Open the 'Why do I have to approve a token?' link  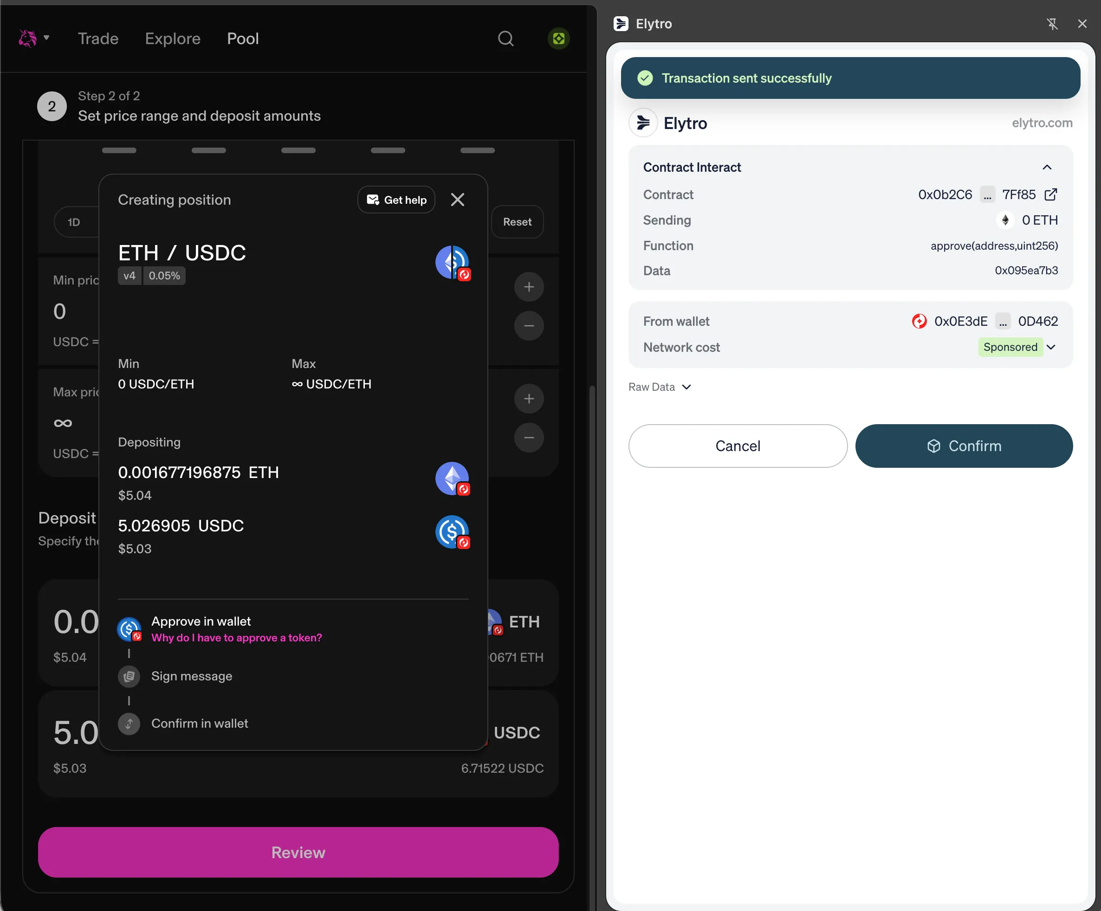click(237, 638)
